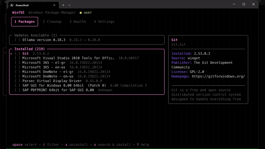The width and height of the screenshot is (265, 149).
Task: Click the PowerShell tab icon
Action: click(12, 5)
